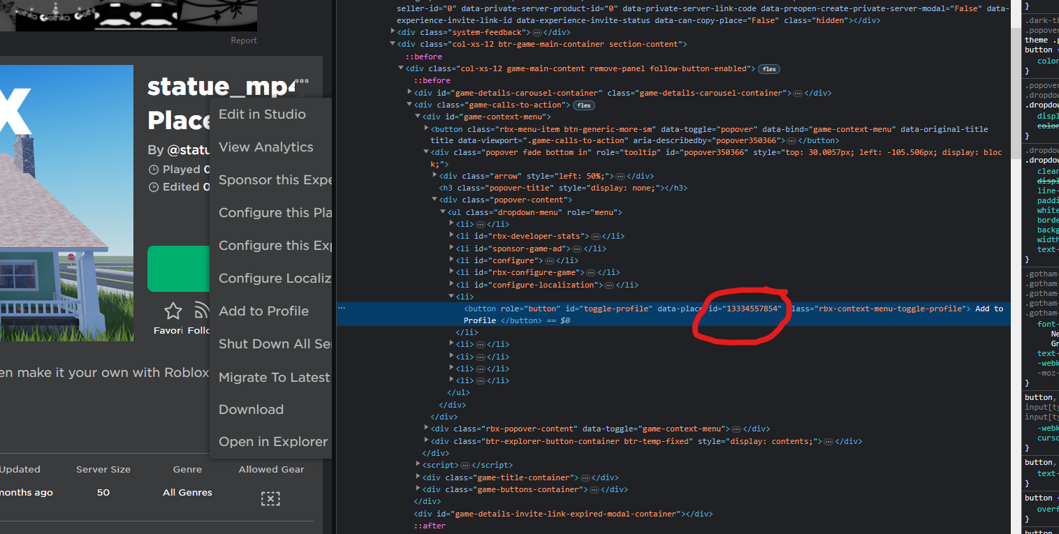Click the Report link under the thumbnail
The image size is (1059, 534).
point(243,40)
